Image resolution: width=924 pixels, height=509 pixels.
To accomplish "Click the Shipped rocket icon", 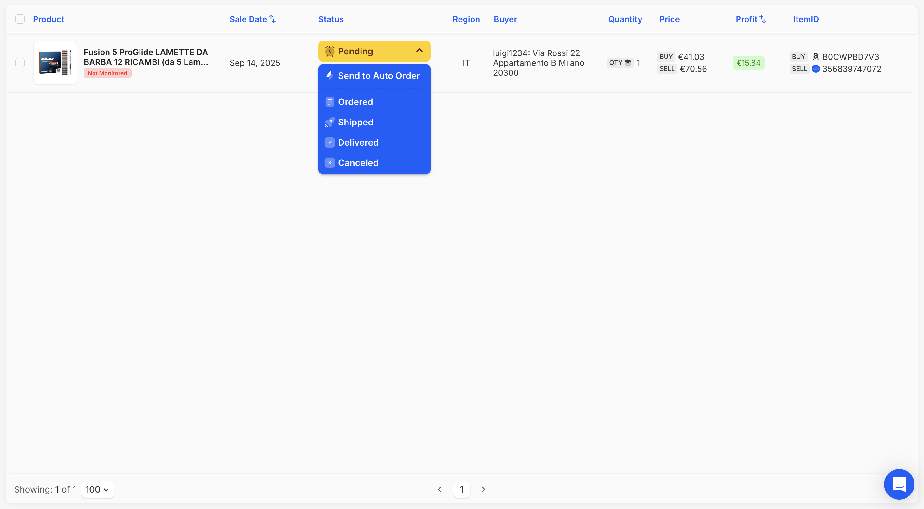I will pos(329,122).
